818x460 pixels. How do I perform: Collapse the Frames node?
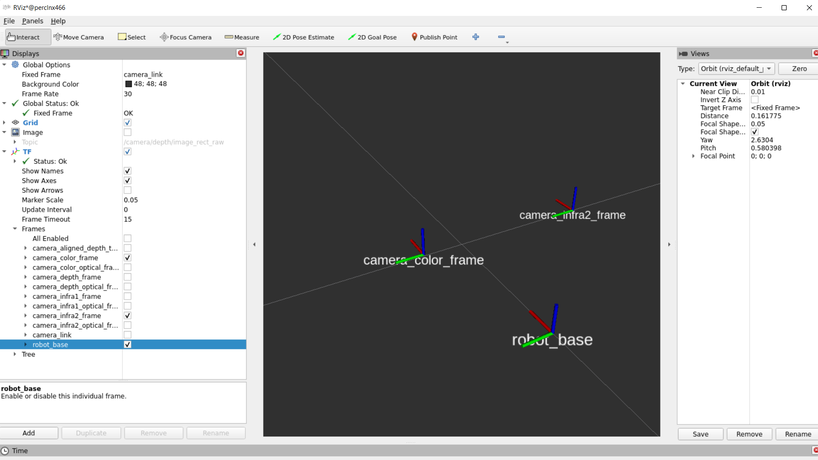(15, 229)
